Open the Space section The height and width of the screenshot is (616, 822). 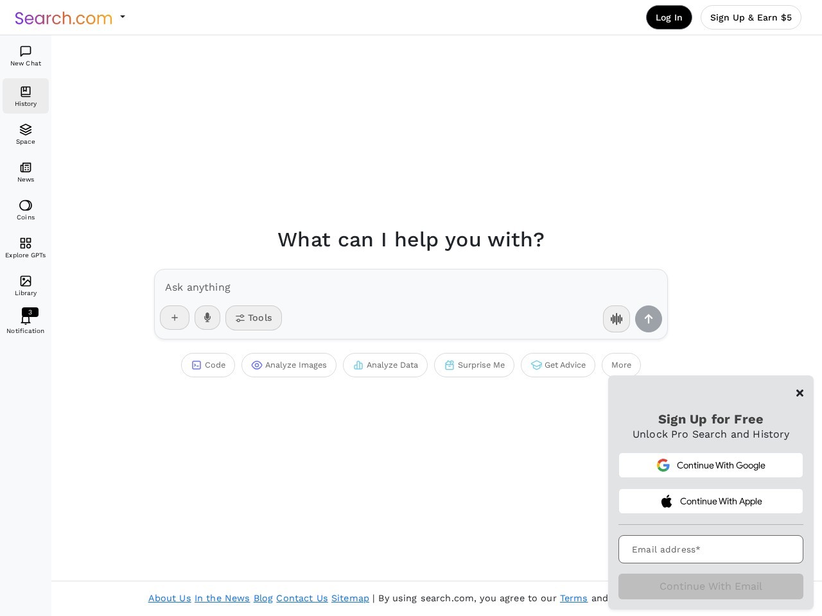26,134
